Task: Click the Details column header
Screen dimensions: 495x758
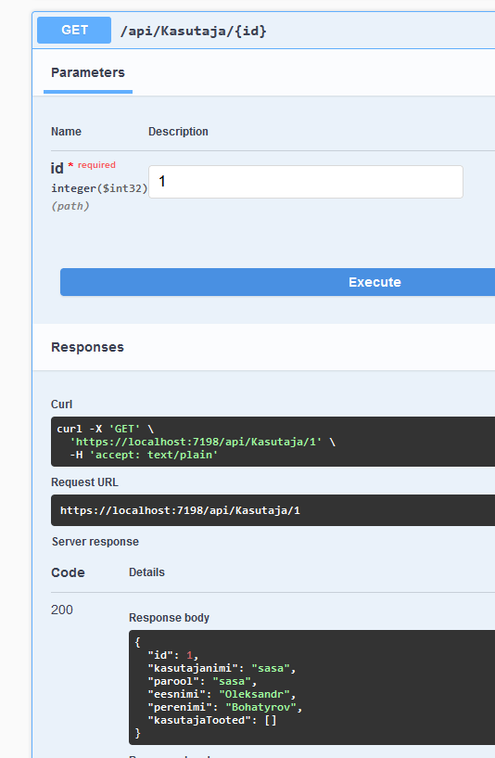Action: point(146,572)
